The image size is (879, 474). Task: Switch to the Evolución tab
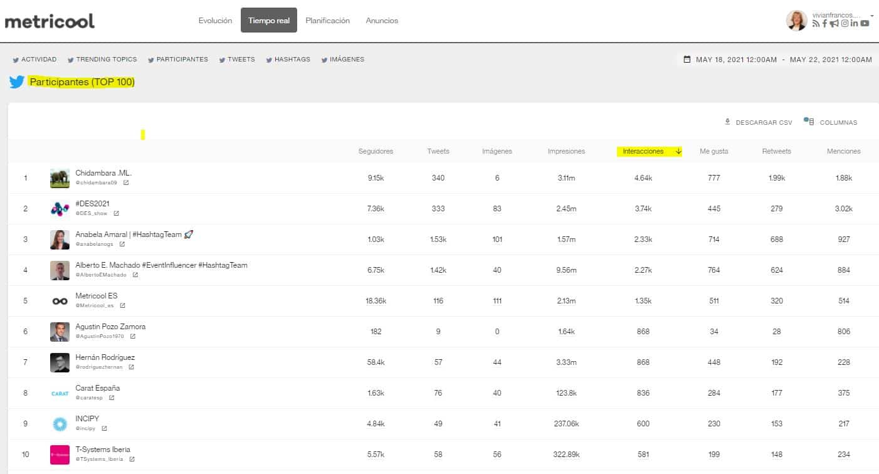215,21
